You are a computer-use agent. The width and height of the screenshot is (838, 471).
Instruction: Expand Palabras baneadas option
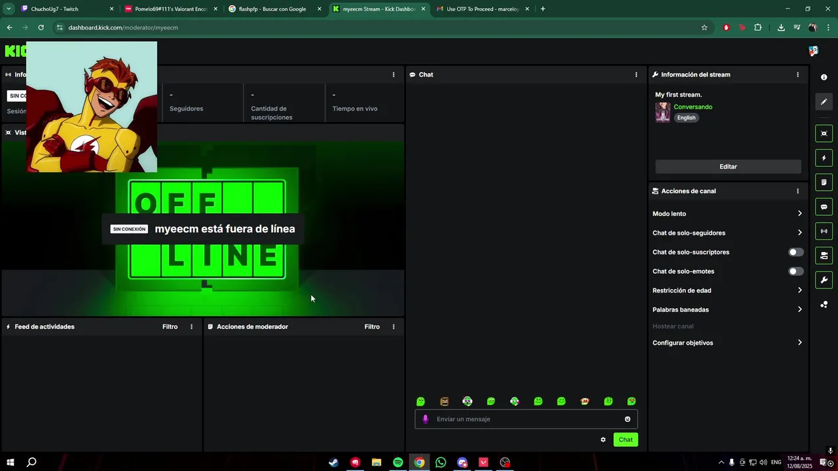click(x=727, y=309)
